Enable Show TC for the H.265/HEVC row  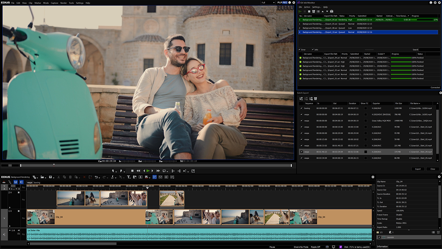click(x=365, y=115)
